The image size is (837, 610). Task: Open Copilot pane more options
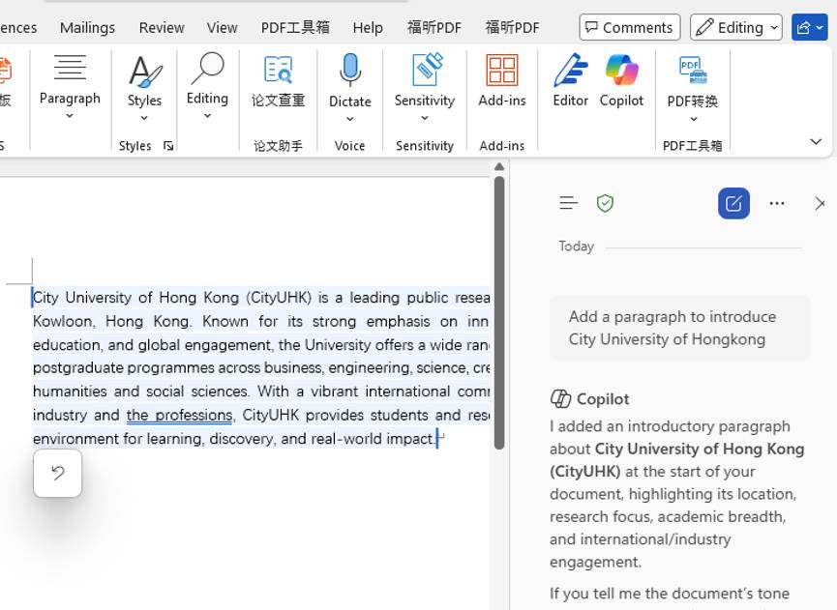777,203
